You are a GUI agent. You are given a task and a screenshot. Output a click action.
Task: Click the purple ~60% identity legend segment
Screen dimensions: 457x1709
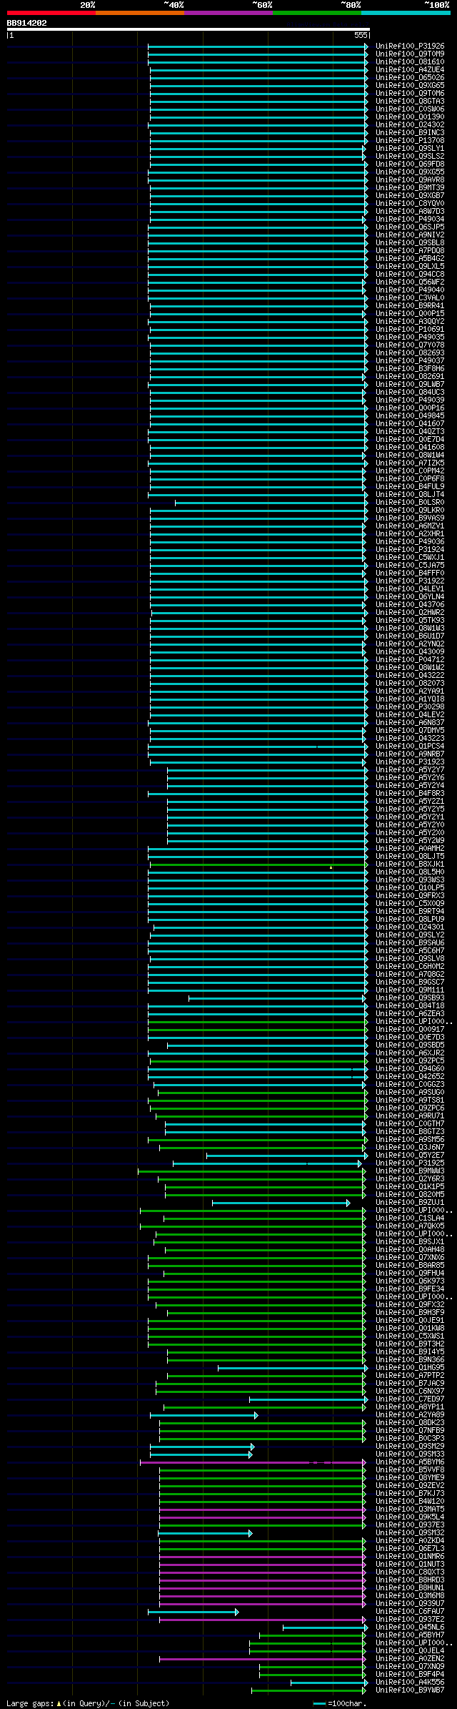click(x=228, y=13)
